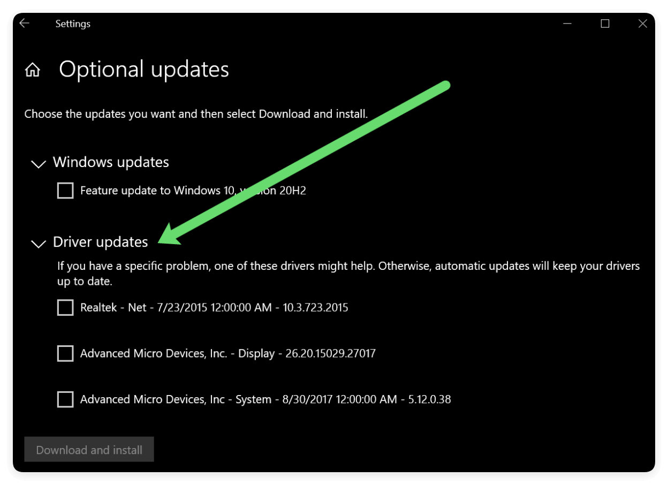Check the Feature update to Windows 10 20H2
The width and height of the screenshot is (668, 485).
65,190
